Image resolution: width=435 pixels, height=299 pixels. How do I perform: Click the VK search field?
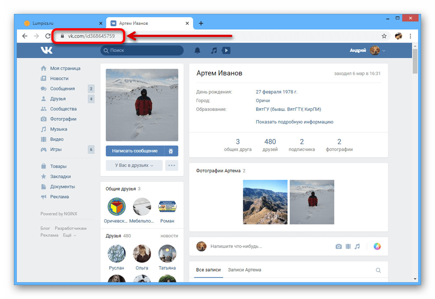click(142, 50)
